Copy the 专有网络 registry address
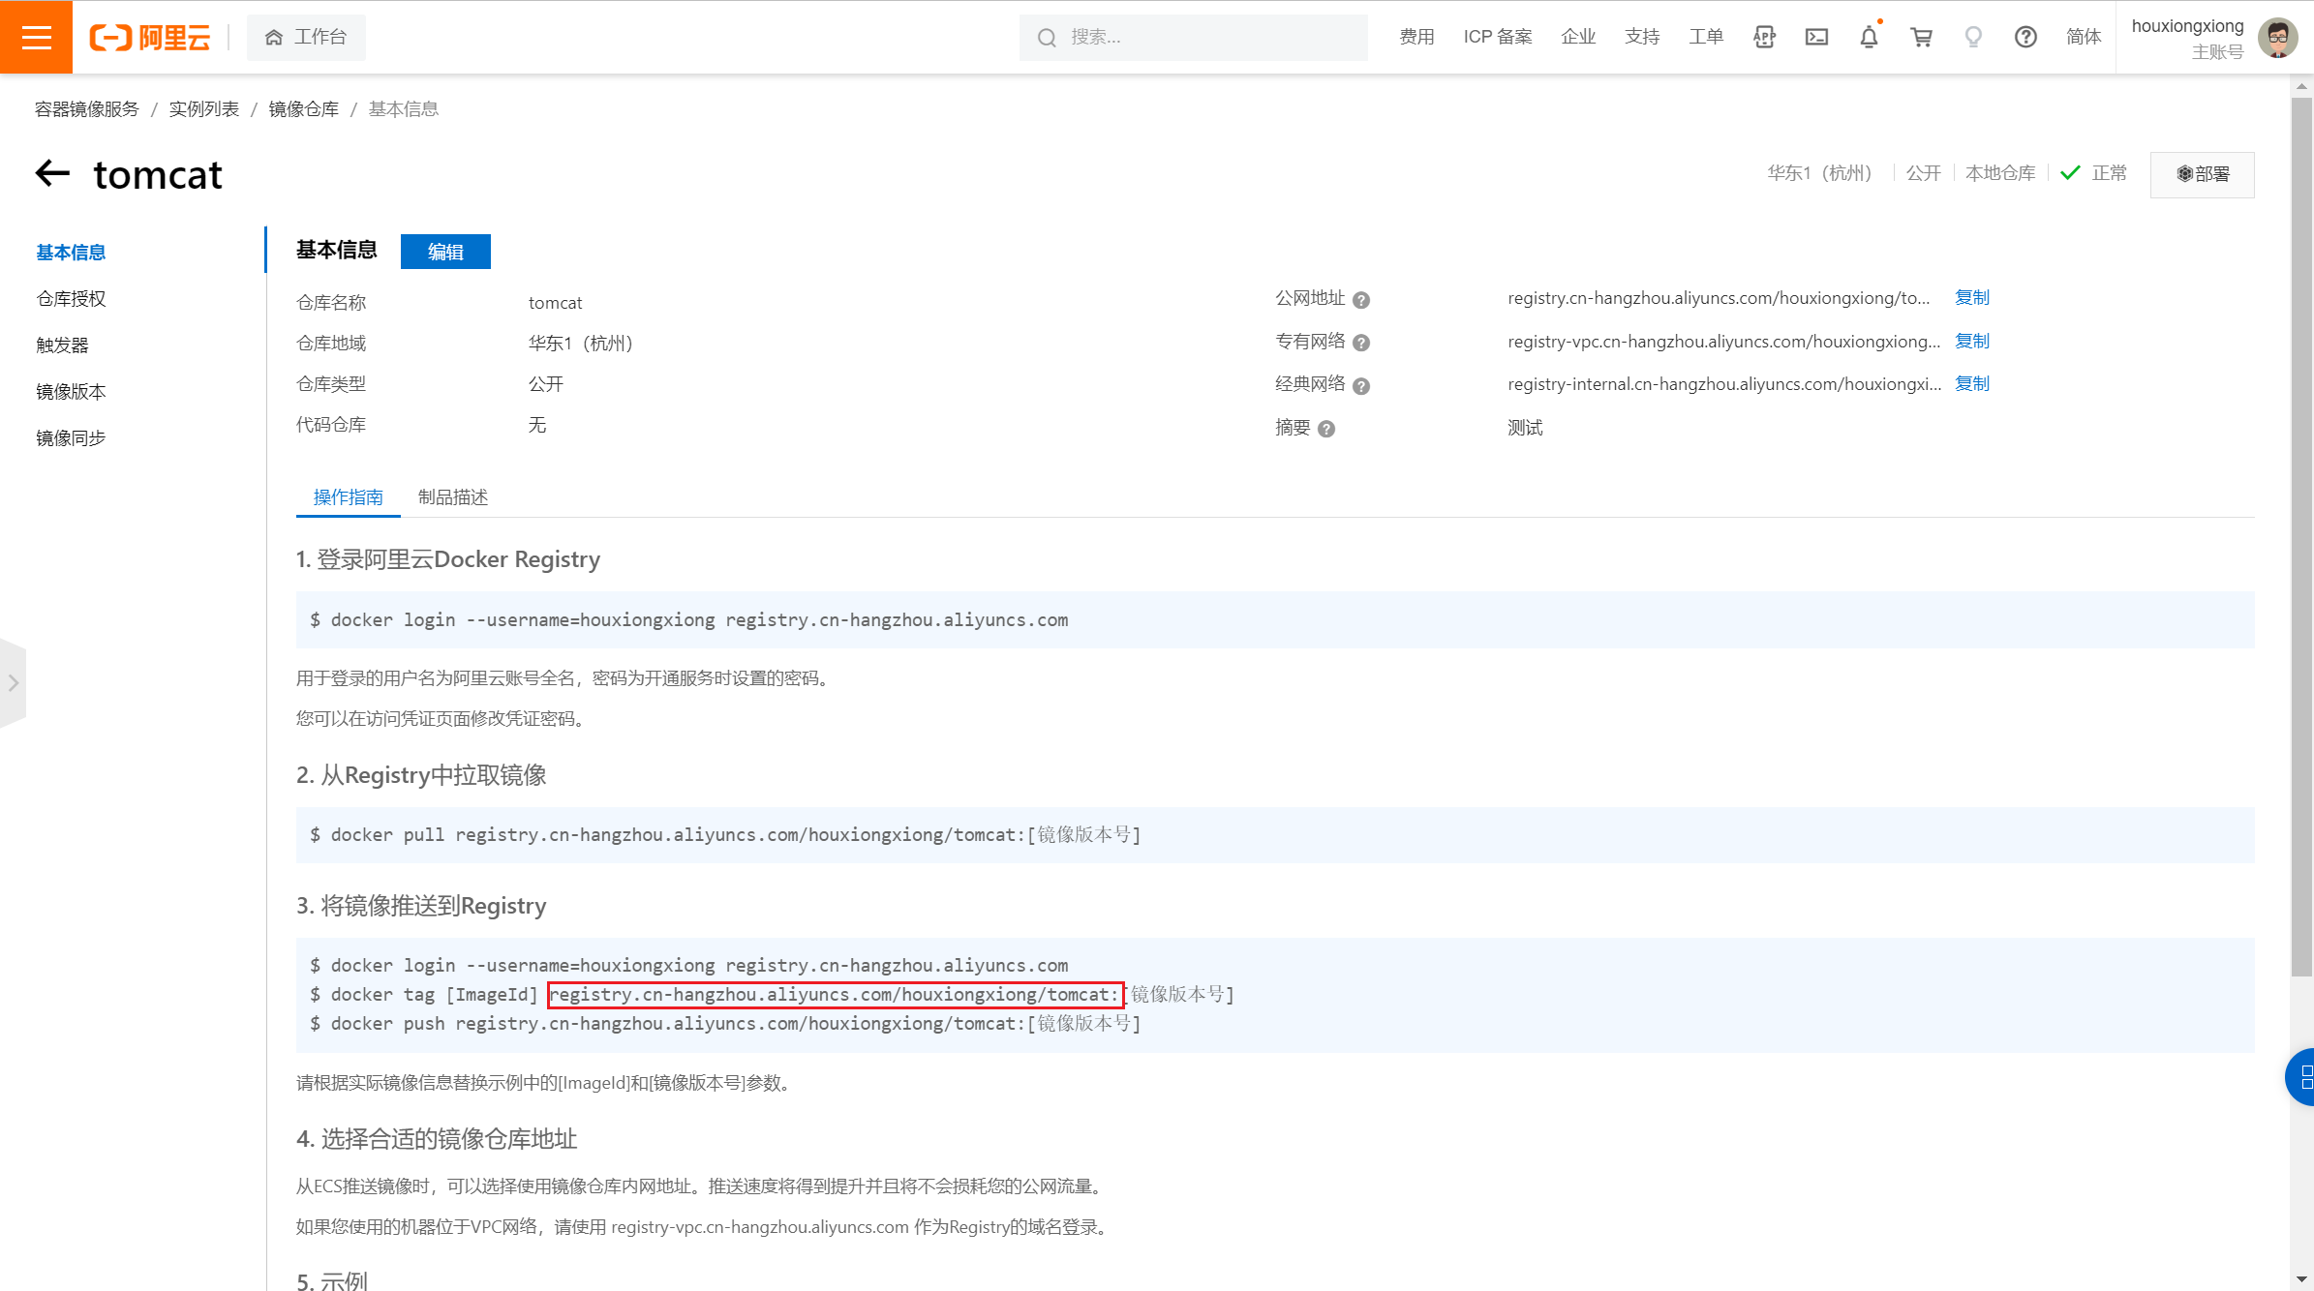The width and height of the screenshot is (2314, 1291). pos(1971,341)
